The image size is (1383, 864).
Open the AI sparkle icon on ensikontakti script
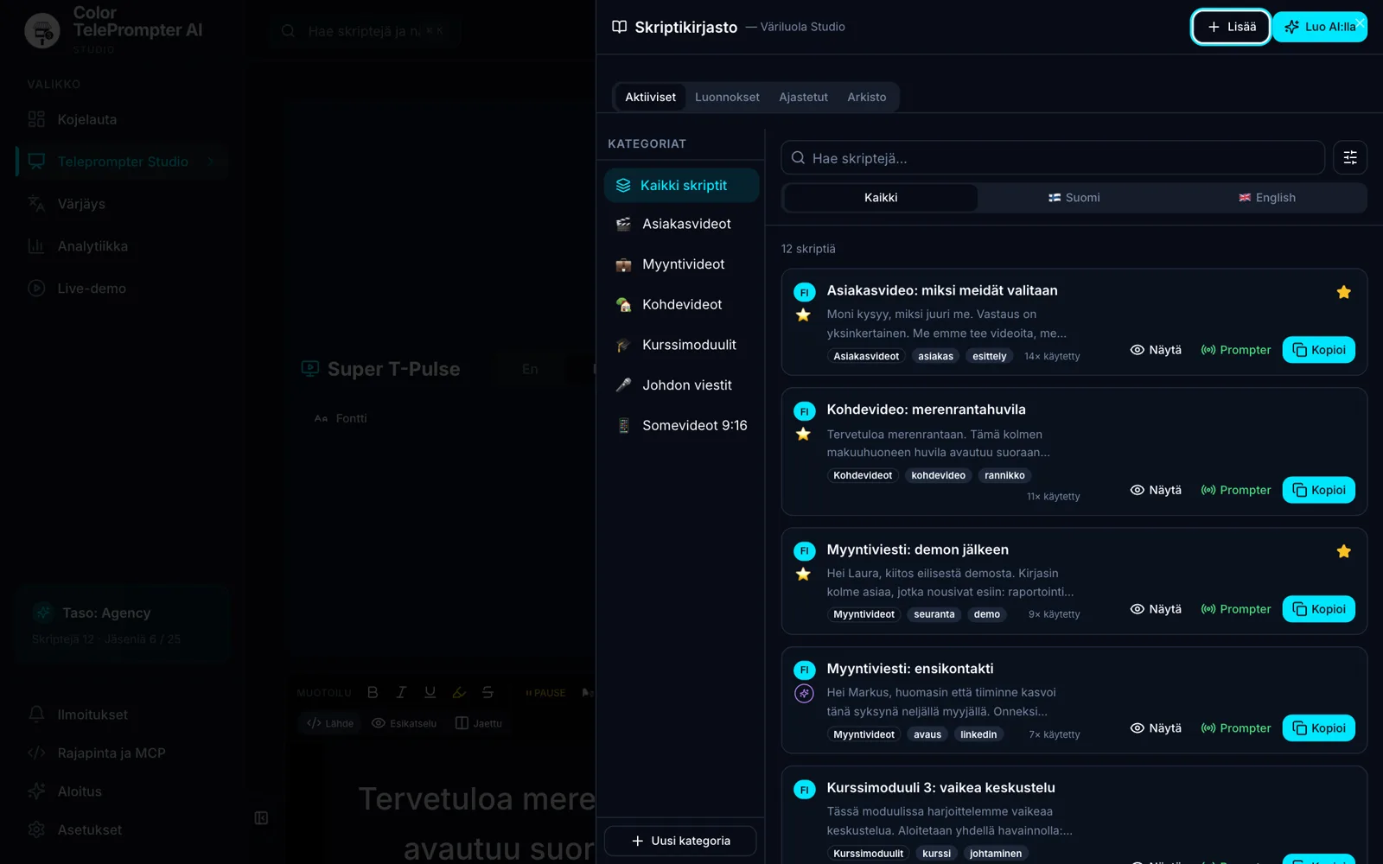coord(804,694)
